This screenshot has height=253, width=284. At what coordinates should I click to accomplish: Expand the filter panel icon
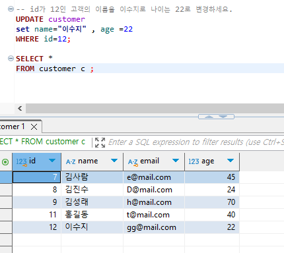(x=100, y=142)
